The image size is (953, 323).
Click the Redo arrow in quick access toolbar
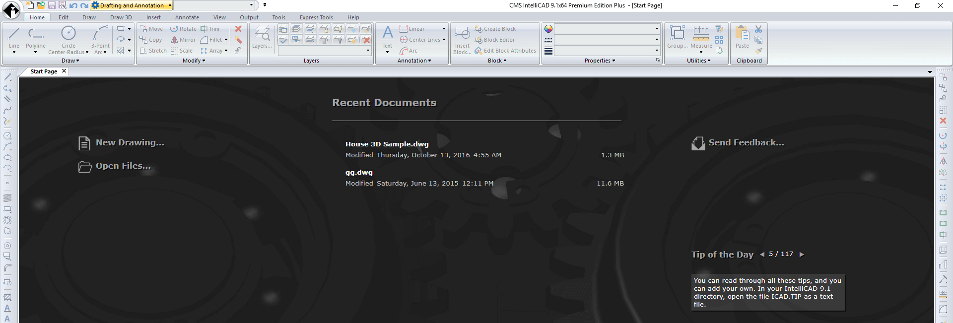[84, 5]
